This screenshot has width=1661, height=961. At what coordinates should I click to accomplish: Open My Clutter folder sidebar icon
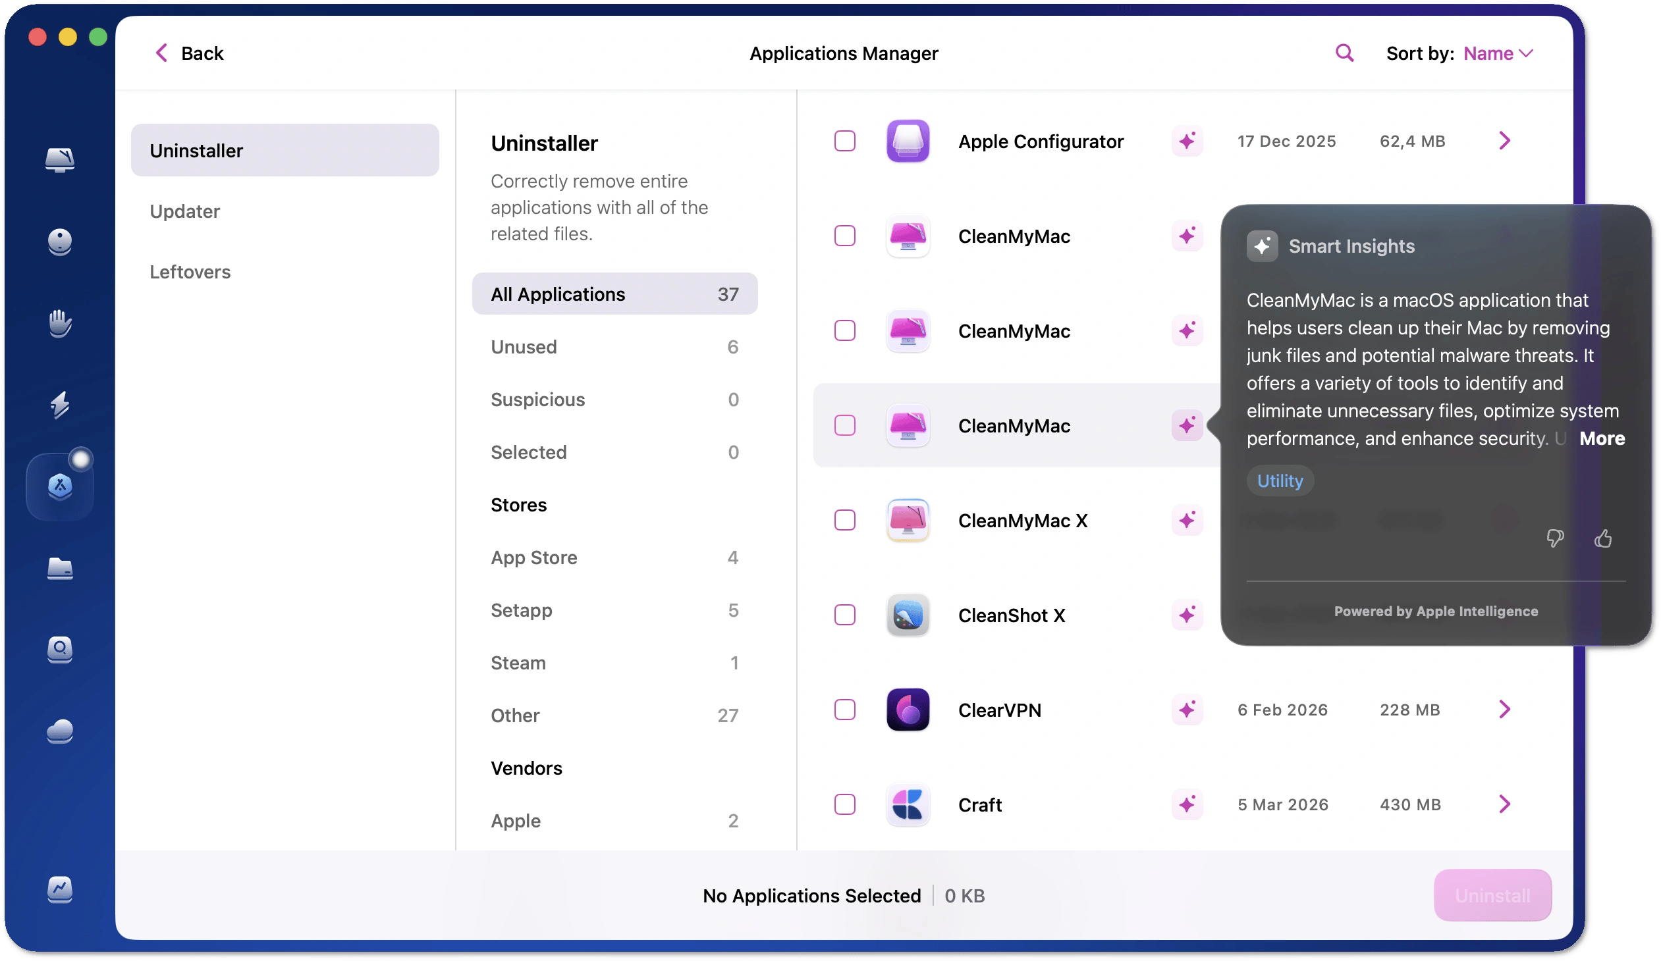(x=60, y=568)
